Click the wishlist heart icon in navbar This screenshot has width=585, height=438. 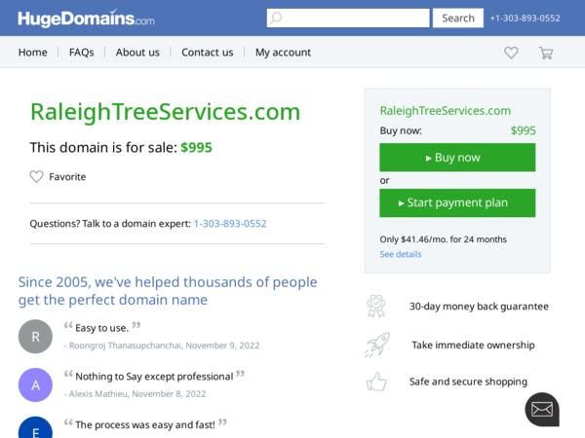coord(511,53)
